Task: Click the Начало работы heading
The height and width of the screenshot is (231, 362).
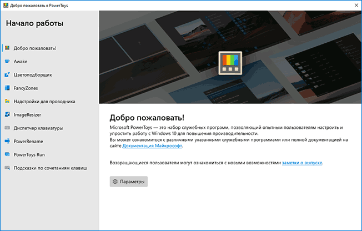Action: click(34, 23)
